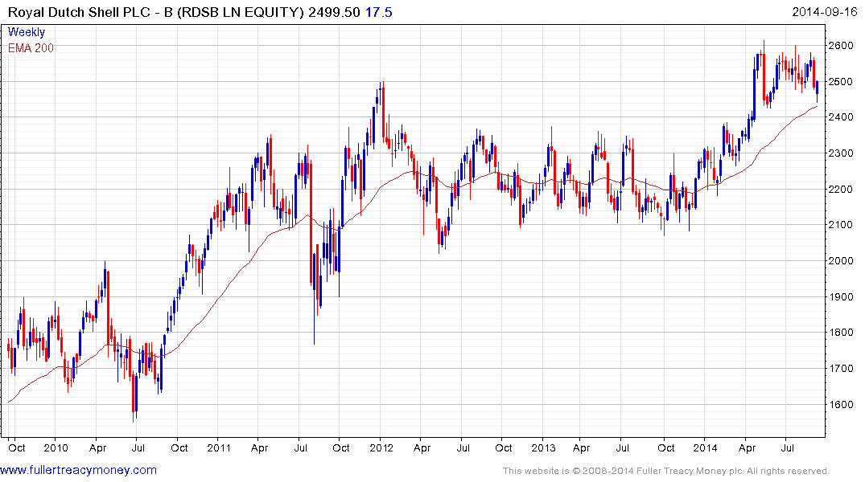Click the EMA 200 indicator label

[x=31, y=48]
